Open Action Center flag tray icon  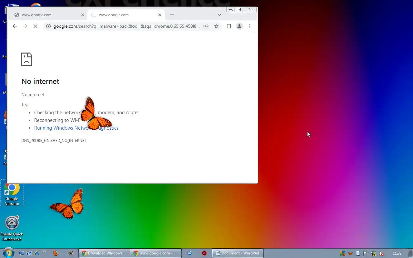click(366, 253)
